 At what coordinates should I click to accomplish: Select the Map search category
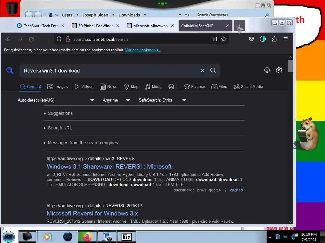click(x=131, y=87)
